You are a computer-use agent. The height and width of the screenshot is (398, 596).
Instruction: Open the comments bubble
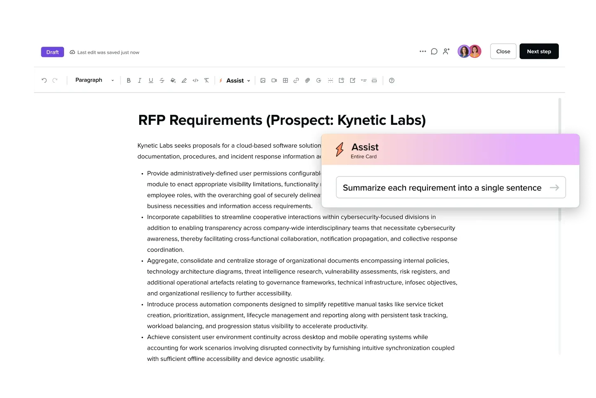(434, 52)
